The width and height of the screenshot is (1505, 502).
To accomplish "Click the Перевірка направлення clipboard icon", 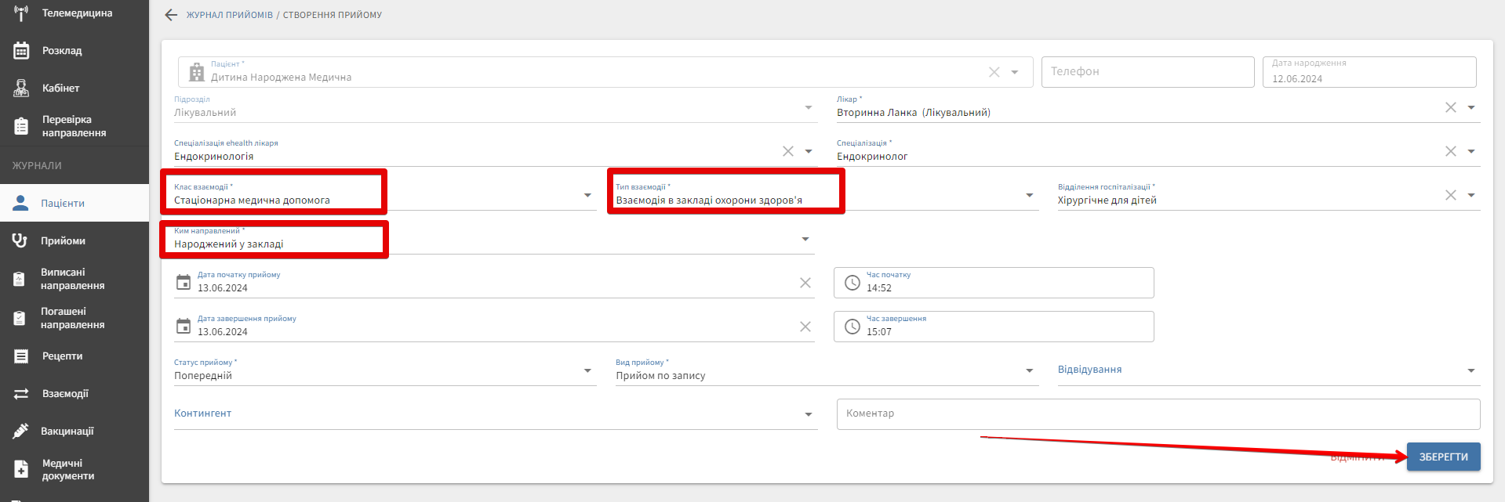I will click(21, 126).
